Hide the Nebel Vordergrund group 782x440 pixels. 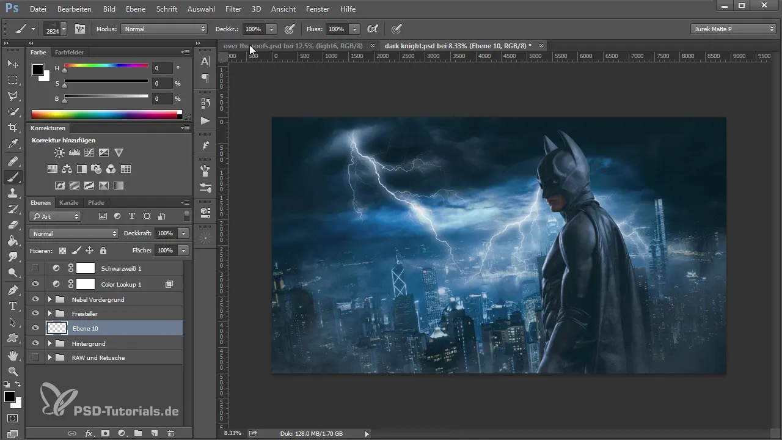pyautogui.click(x=35, y=299)
